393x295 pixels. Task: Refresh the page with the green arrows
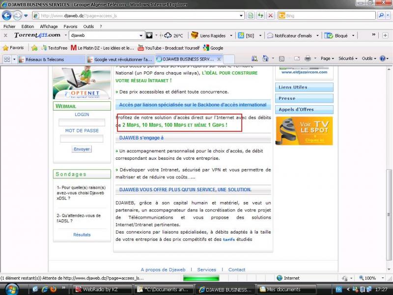(261, 16)
